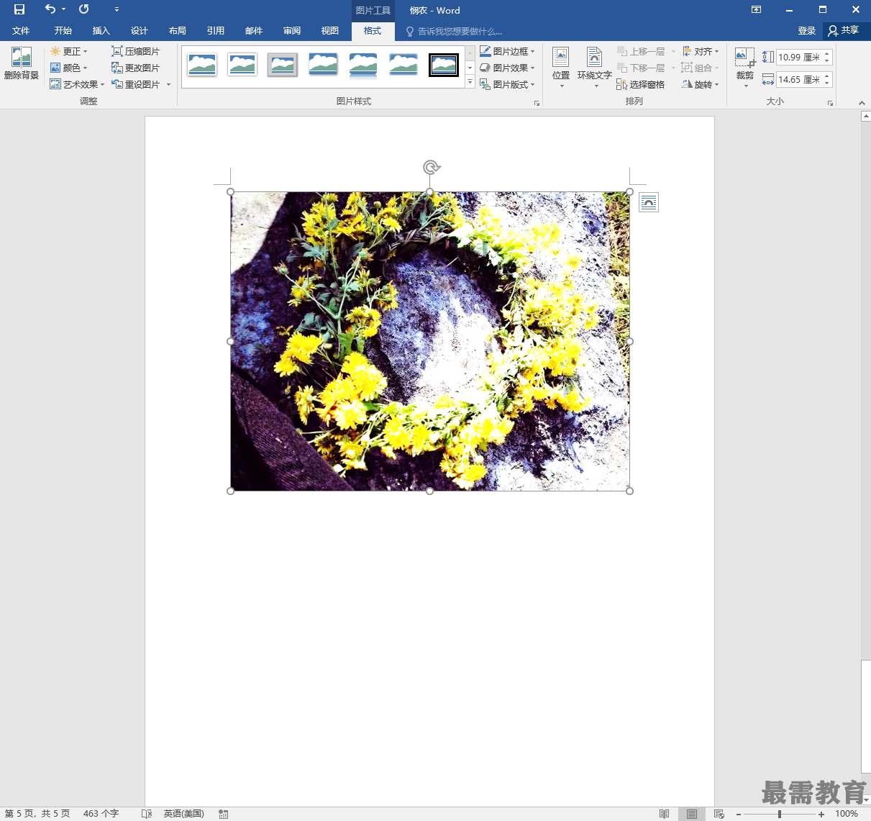The image size is (871, 821).
Task: Open Picture Styles dialog launcher
Action: point(537,104)
